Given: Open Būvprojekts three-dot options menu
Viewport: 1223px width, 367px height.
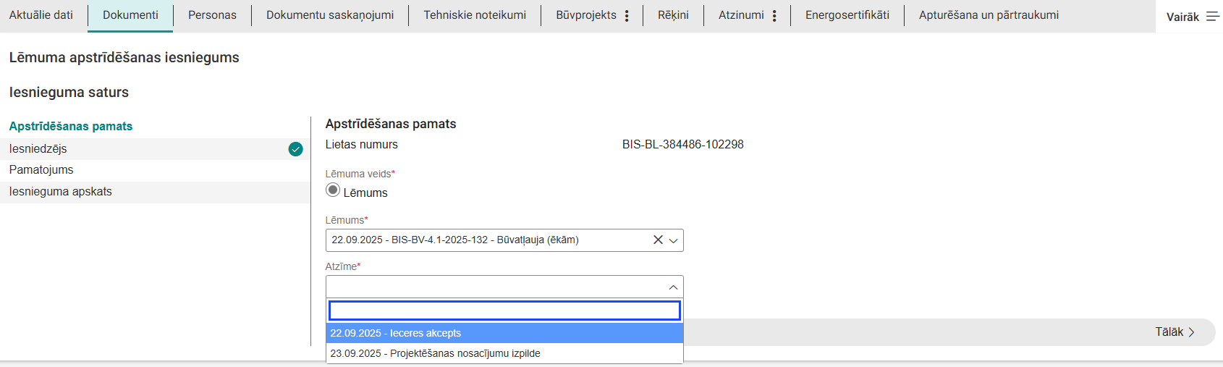Looking at the screenshot, I should pos(627,16).
